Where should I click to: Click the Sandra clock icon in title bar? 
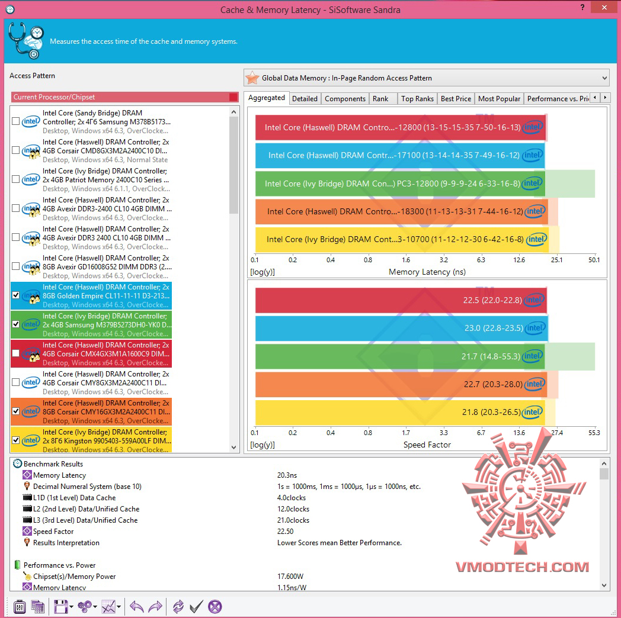pos(10,9)
